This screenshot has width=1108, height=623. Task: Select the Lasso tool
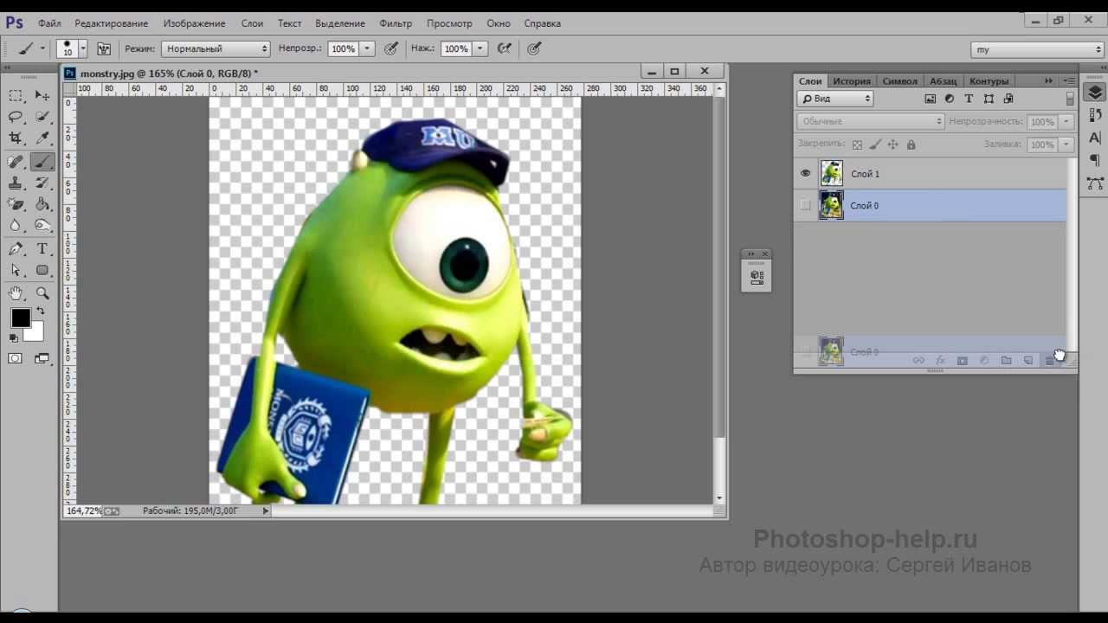(x=16, y=117)
